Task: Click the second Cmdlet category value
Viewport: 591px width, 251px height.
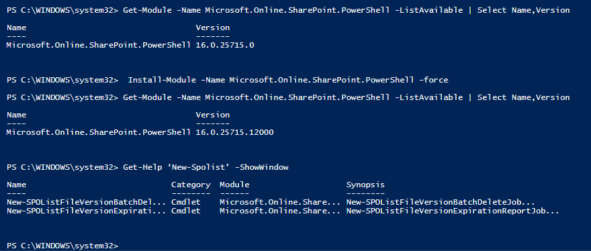Action: pos(186,211)
